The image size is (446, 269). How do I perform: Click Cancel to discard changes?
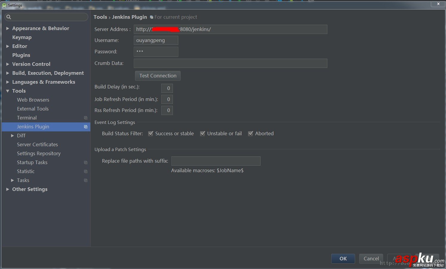point(371,259)
